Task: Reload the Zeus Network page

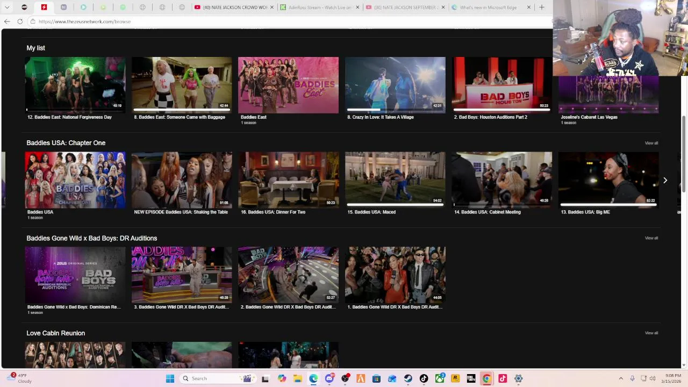Action: tap(20, 21)
